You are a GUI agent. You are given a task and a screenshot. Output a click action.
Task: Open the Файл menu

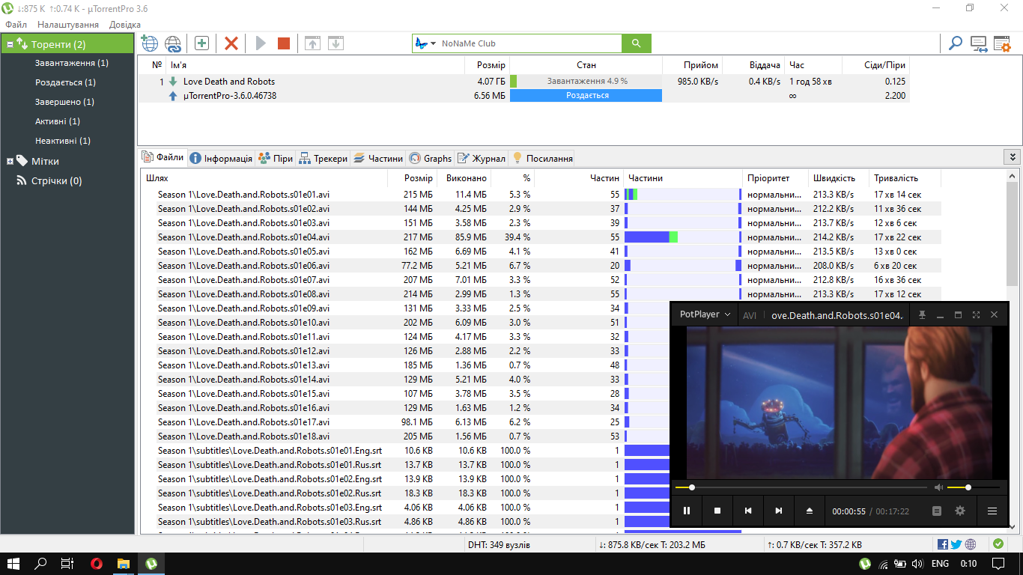[x=16, y=25]
